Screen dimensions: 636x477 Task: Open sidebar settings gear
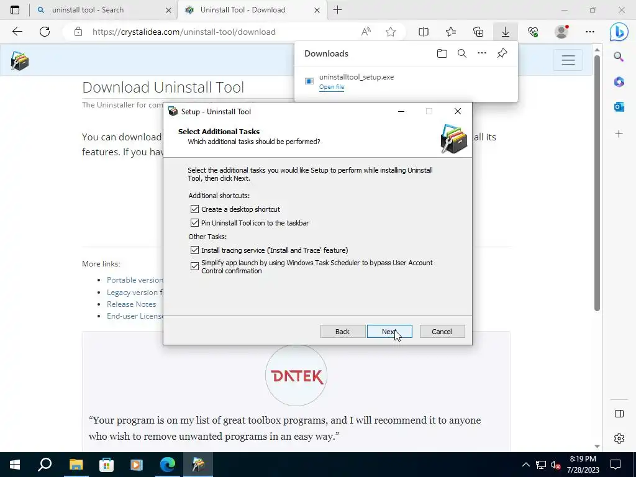point(619,438)
